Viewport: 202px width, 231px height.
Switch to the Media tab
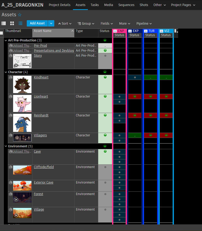click(x=109, y=5)
